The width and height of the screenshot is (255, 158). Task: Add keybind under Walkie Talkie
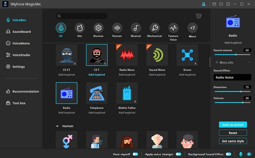[x=127, y=113]
